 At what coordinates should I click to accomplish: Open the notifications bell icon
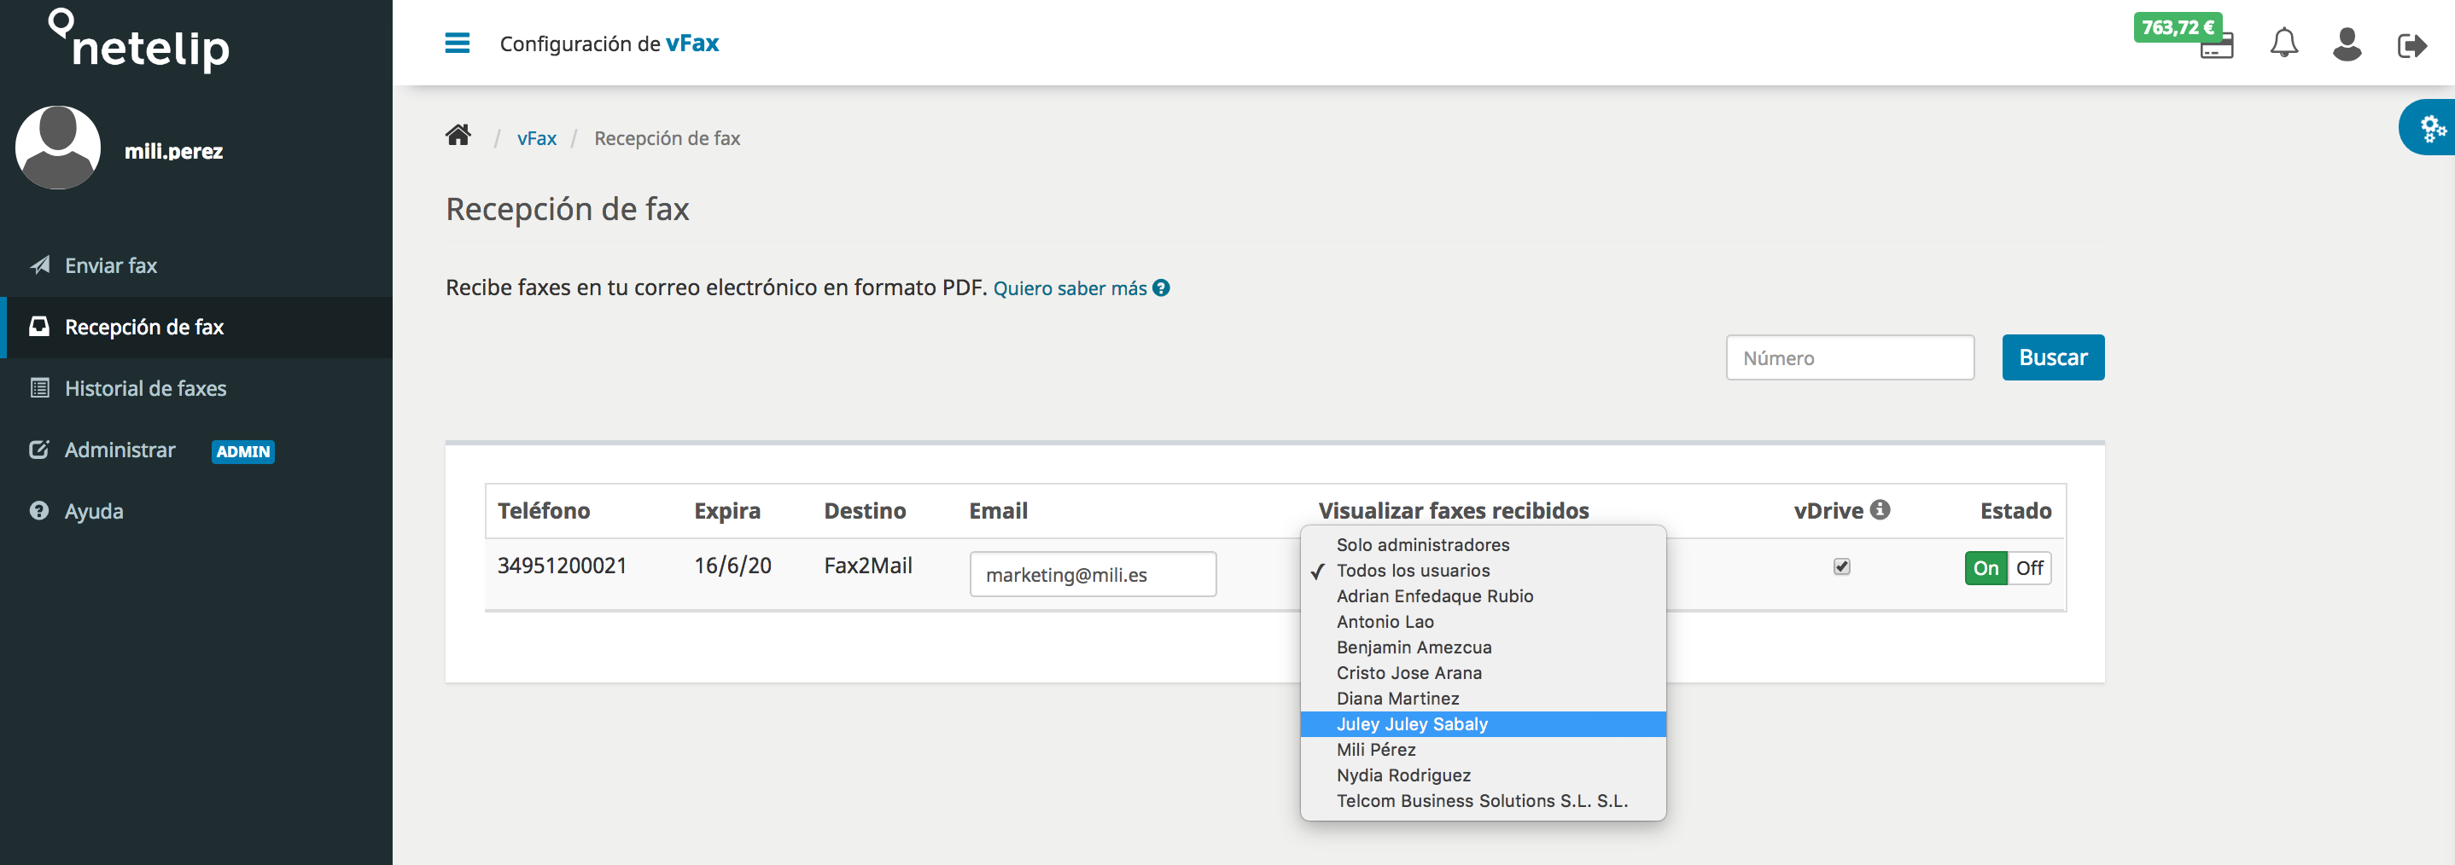[2283, 43]
